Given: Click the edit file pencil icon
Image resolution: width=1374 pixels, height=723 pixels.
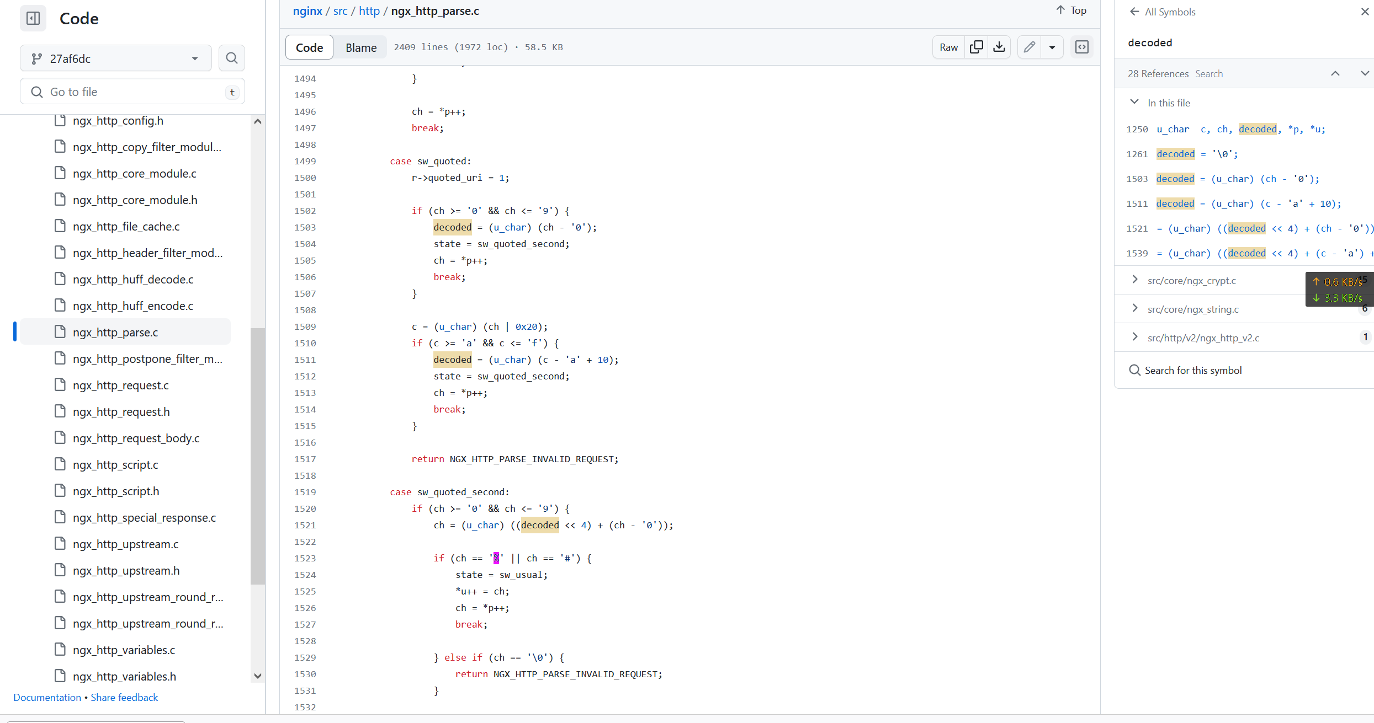Looking at the screenshot, I should click(1030, 47).
